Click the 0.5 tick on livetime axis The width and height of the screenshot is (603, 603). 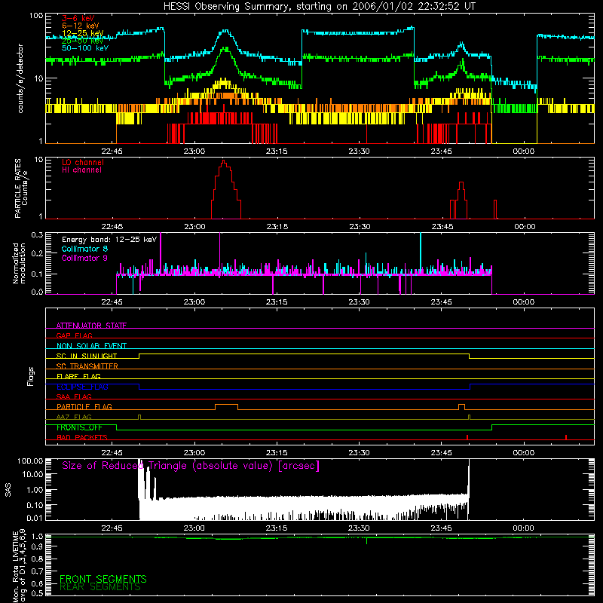pos(37,593)
